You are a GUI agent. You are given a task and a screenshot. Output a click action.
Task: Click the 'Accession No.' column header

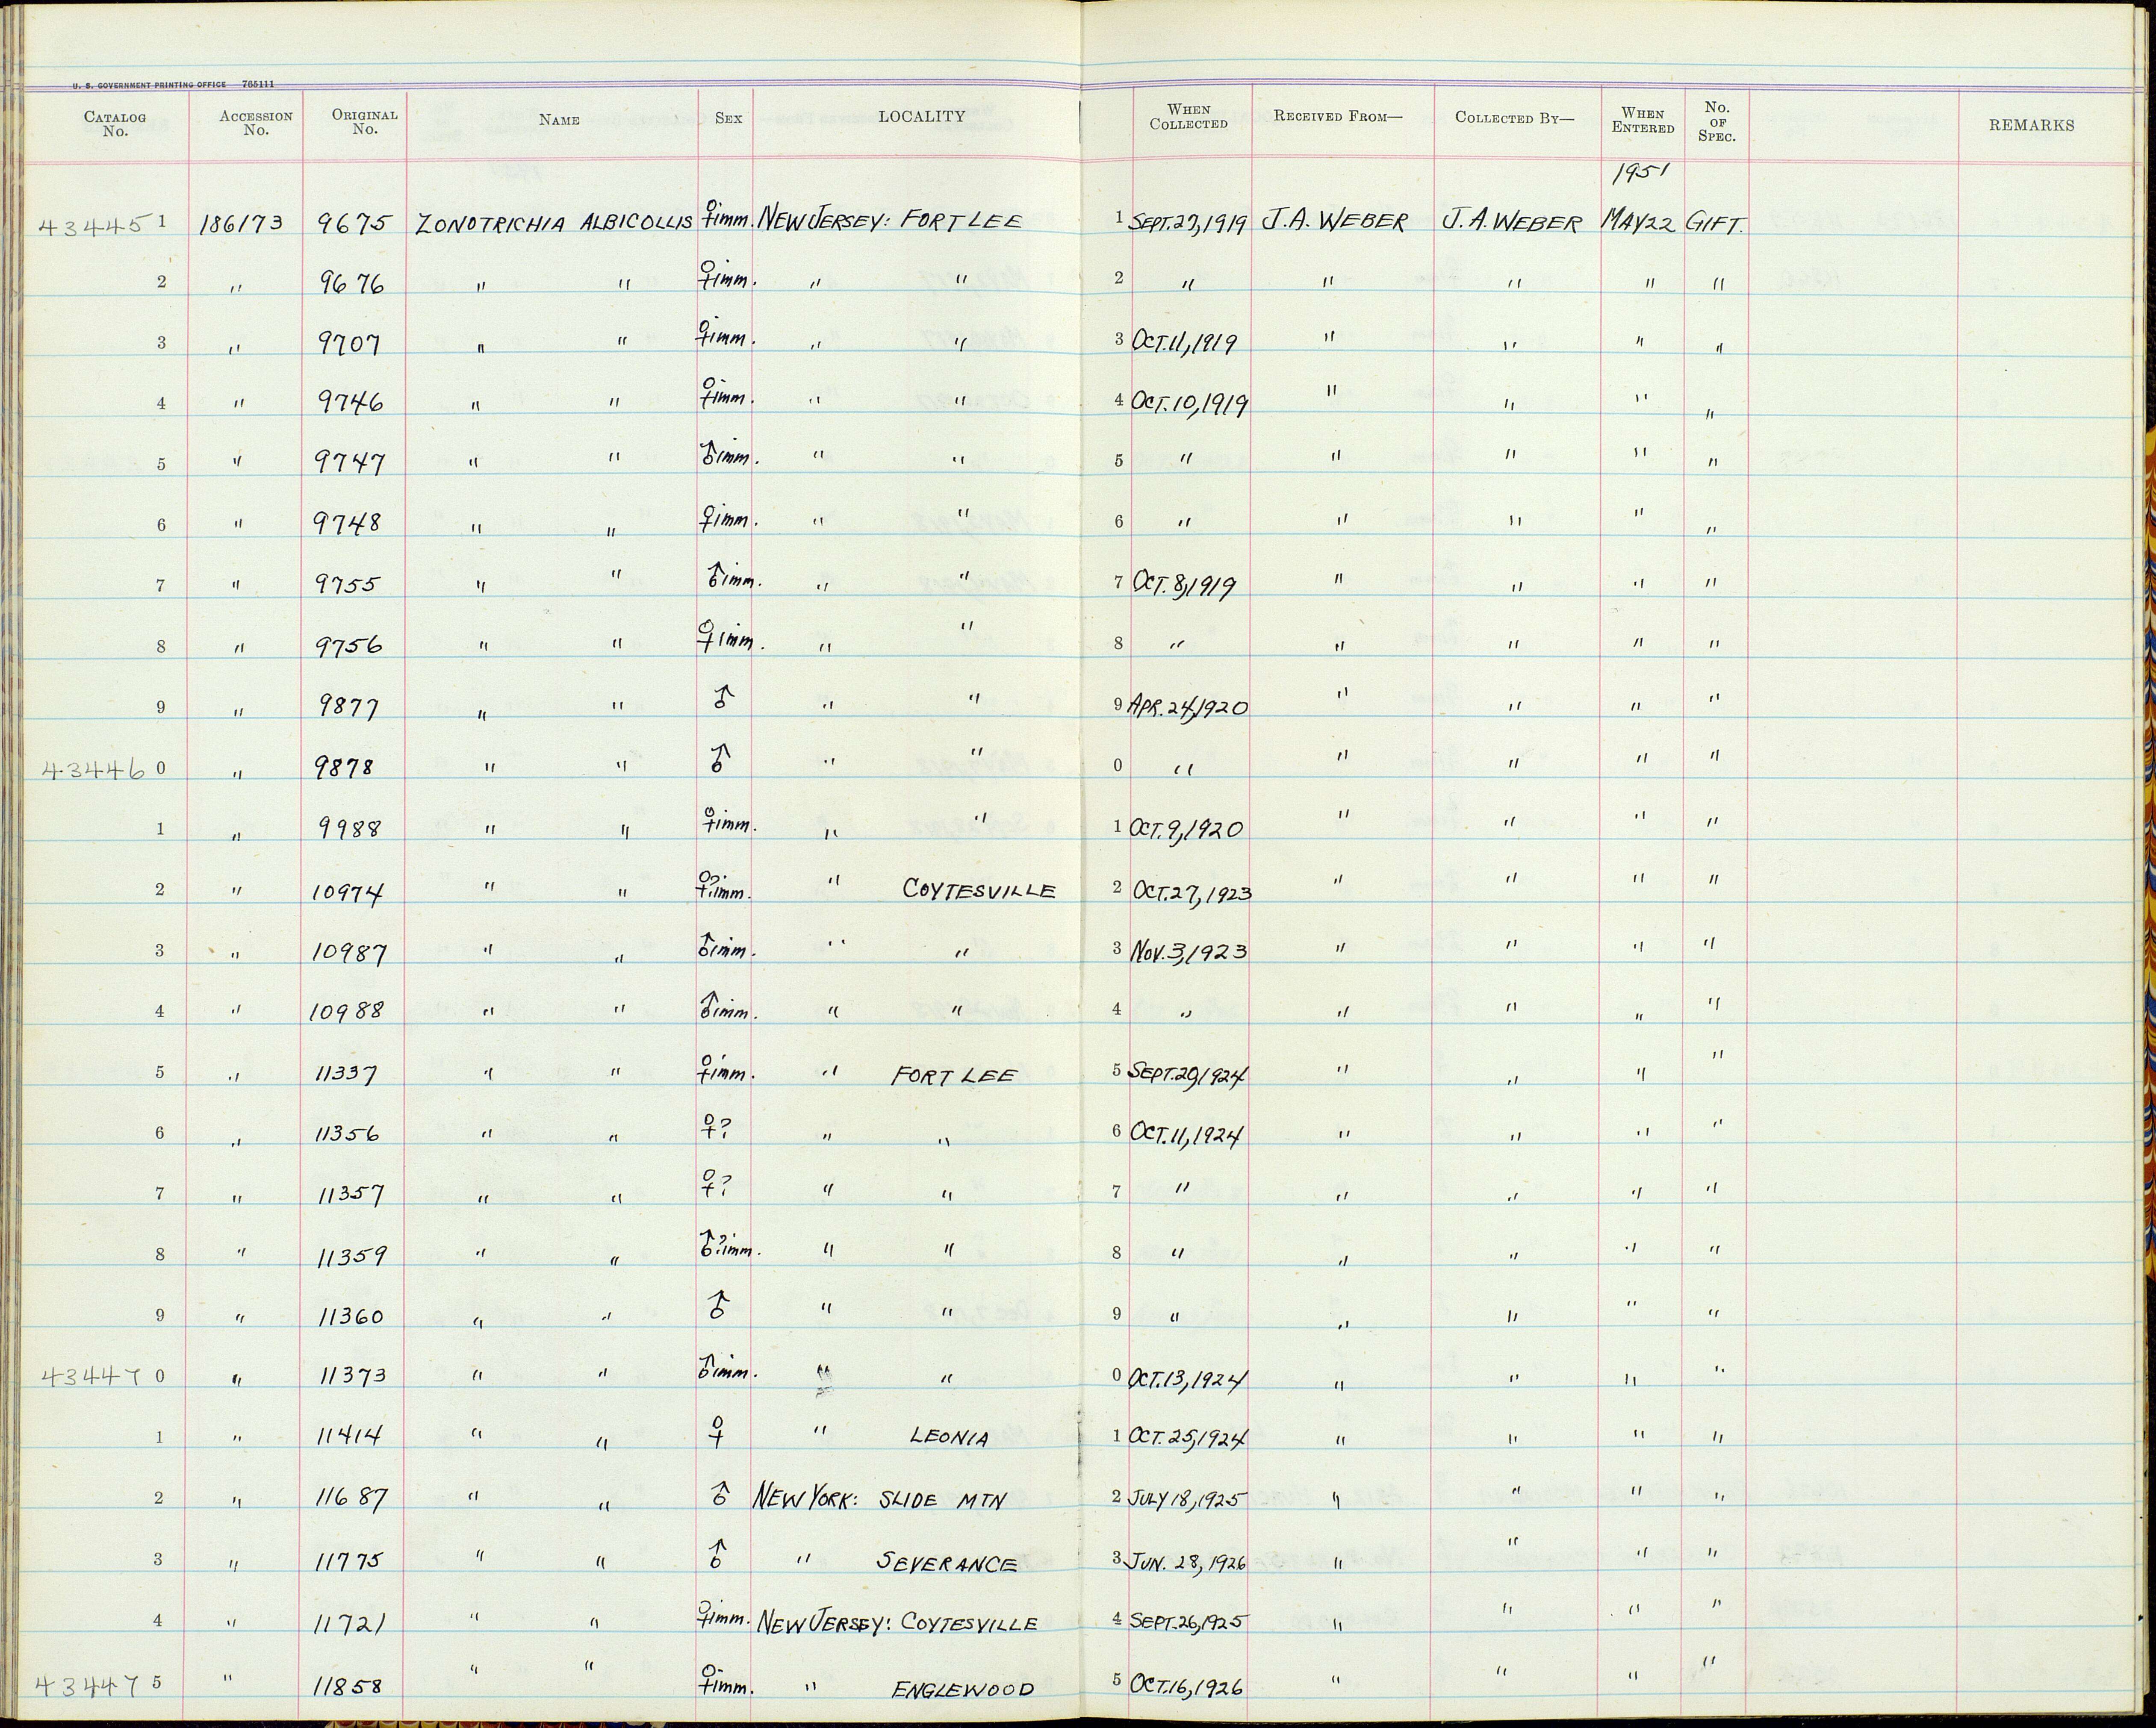tap(256, 123)
